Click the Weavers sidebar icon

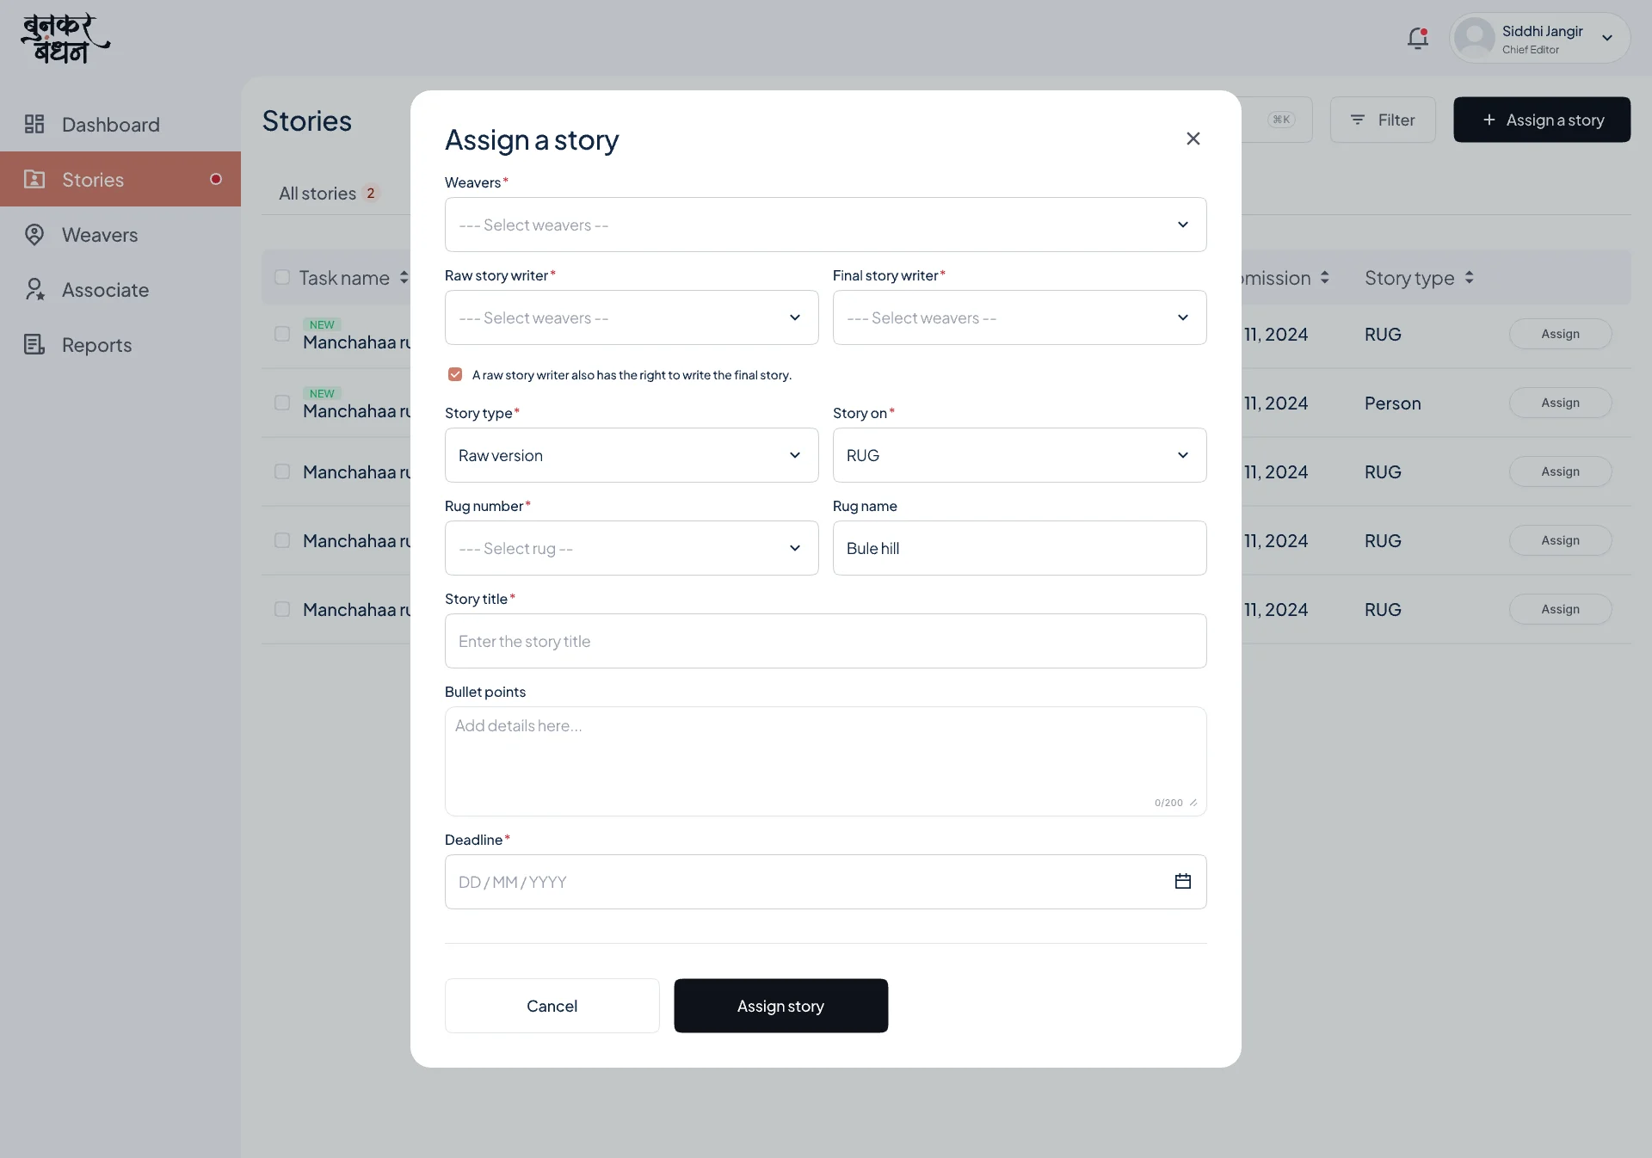coord(34,234)
